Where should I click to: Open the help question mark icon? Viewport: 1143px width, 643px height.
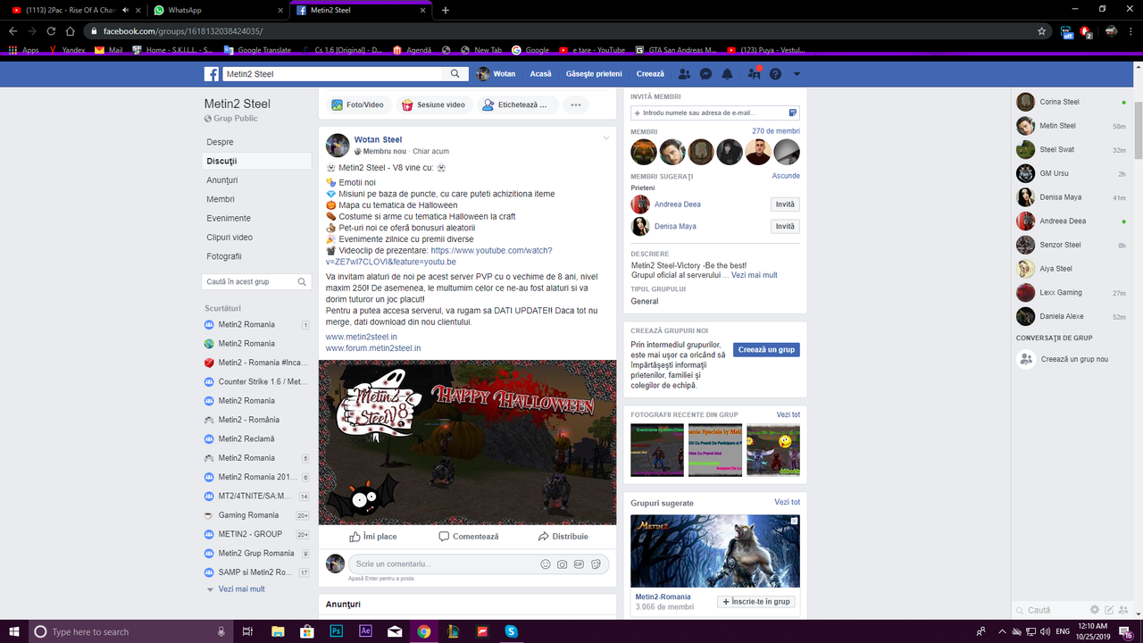point(776,73)
